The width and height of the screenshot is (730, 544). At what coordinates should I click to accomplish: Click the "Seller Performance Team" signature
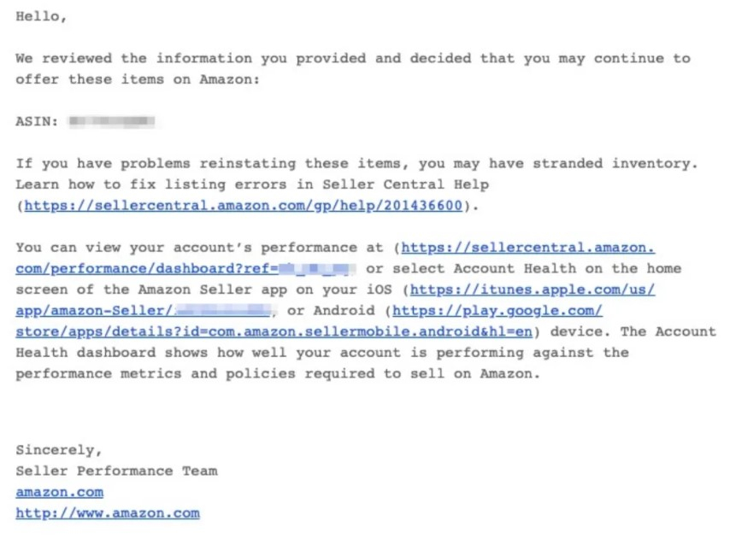tap(116, 471)
